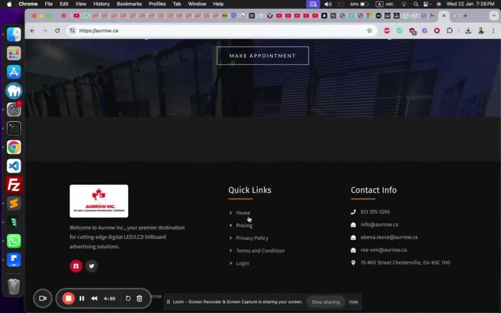Stop the Loom recording

click(x=68, y=298)
